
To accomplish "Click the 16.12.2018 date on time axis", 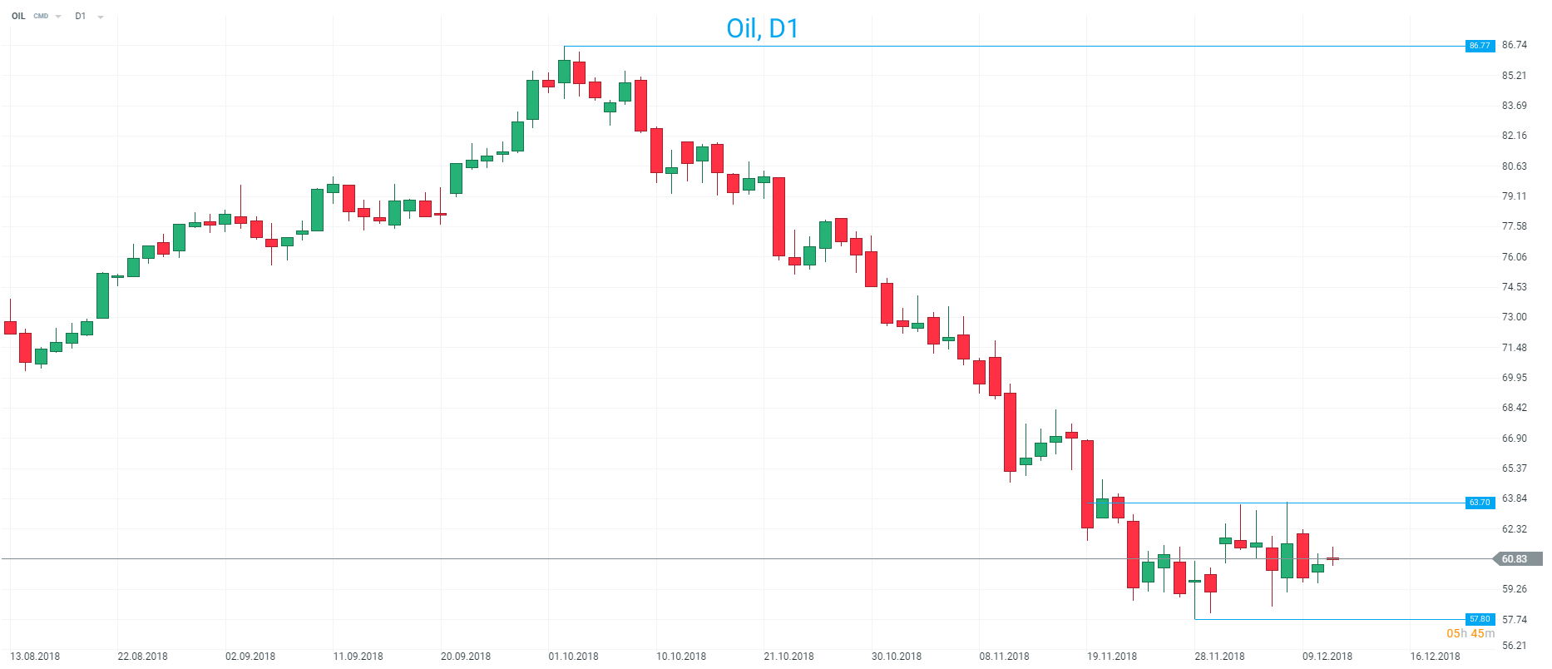I will click(1435, 657).
